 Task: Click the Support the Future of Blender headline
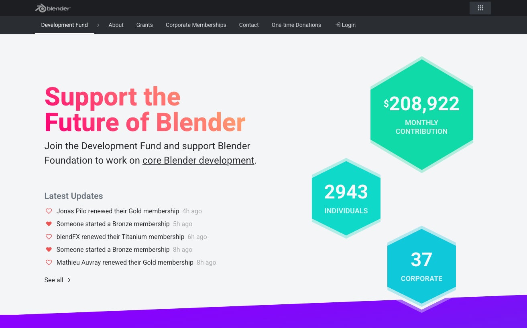(145, 109)
